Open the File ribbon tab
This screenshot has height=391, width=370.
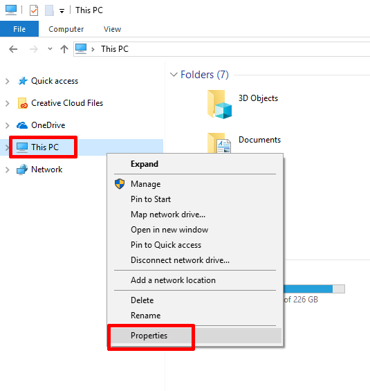click(19, 29)
